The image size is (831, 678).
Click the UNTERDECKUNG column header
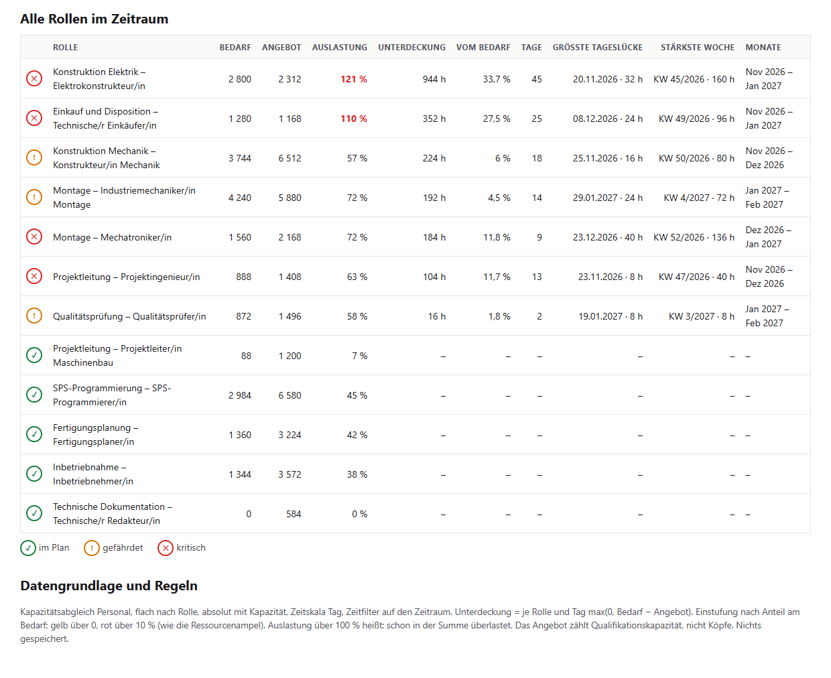[x=411, y=48]
